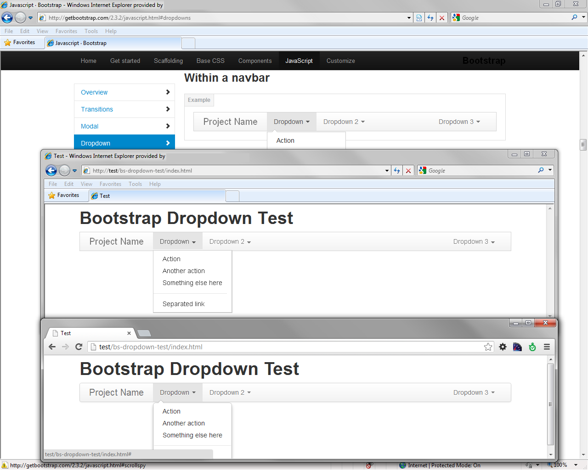Click compatibility view icon in rear IE address bar
Viewport: 588px width, 470px height.
419,18
